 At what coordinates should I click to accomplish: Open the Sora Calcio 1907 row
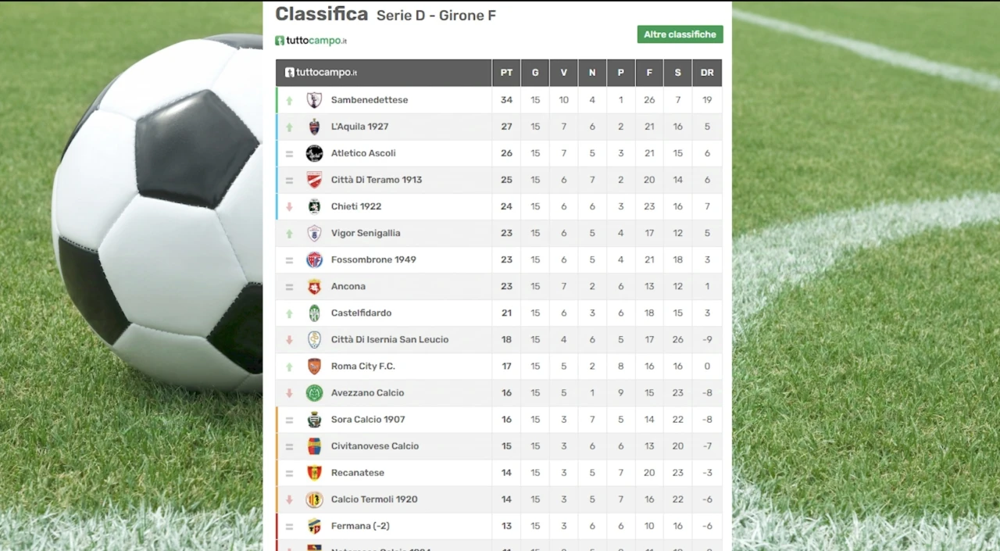coord(498,420)
